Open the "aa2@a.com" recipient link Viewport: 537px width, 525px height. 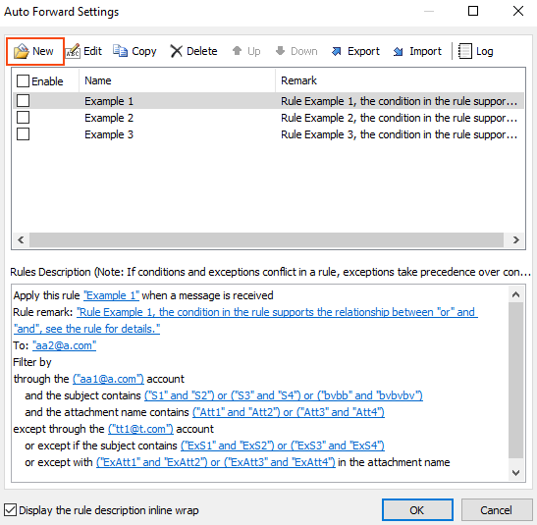65,345
